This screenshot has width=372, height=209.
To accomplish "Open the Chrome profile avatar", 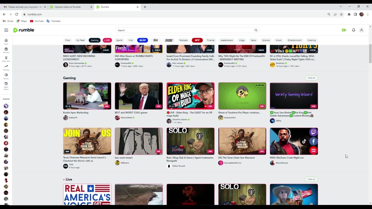I will [x=362, y=14].
